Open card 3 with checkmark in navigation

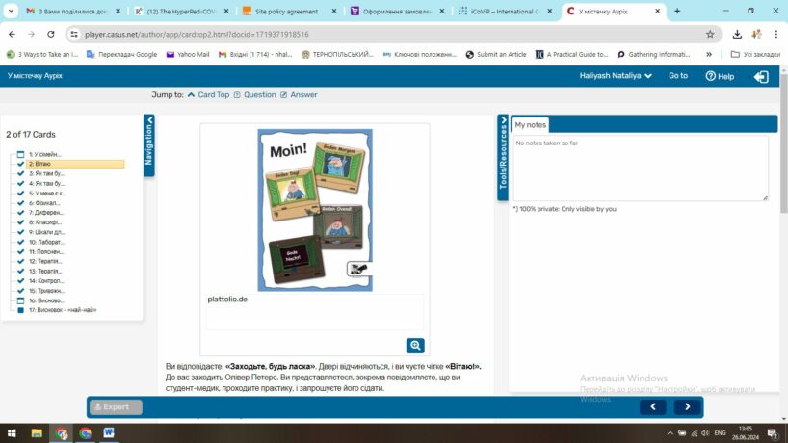[x=44, y=173]
